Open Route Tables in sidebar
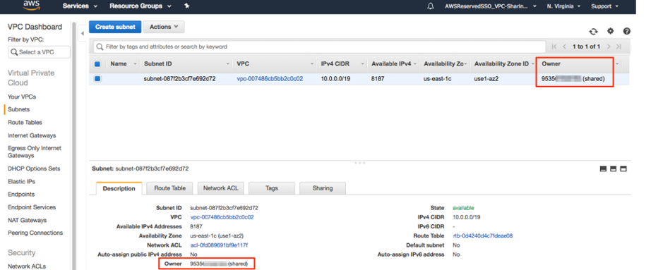Viewport: 663px width, 270px height. pyautogui.click(x=25, y=123)
